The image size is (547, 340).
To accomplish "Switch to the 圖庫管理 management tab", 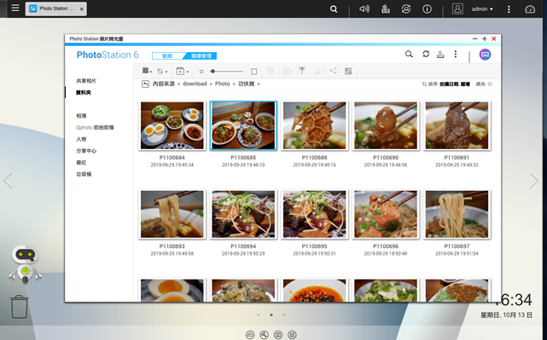I will tap(201, 55).
